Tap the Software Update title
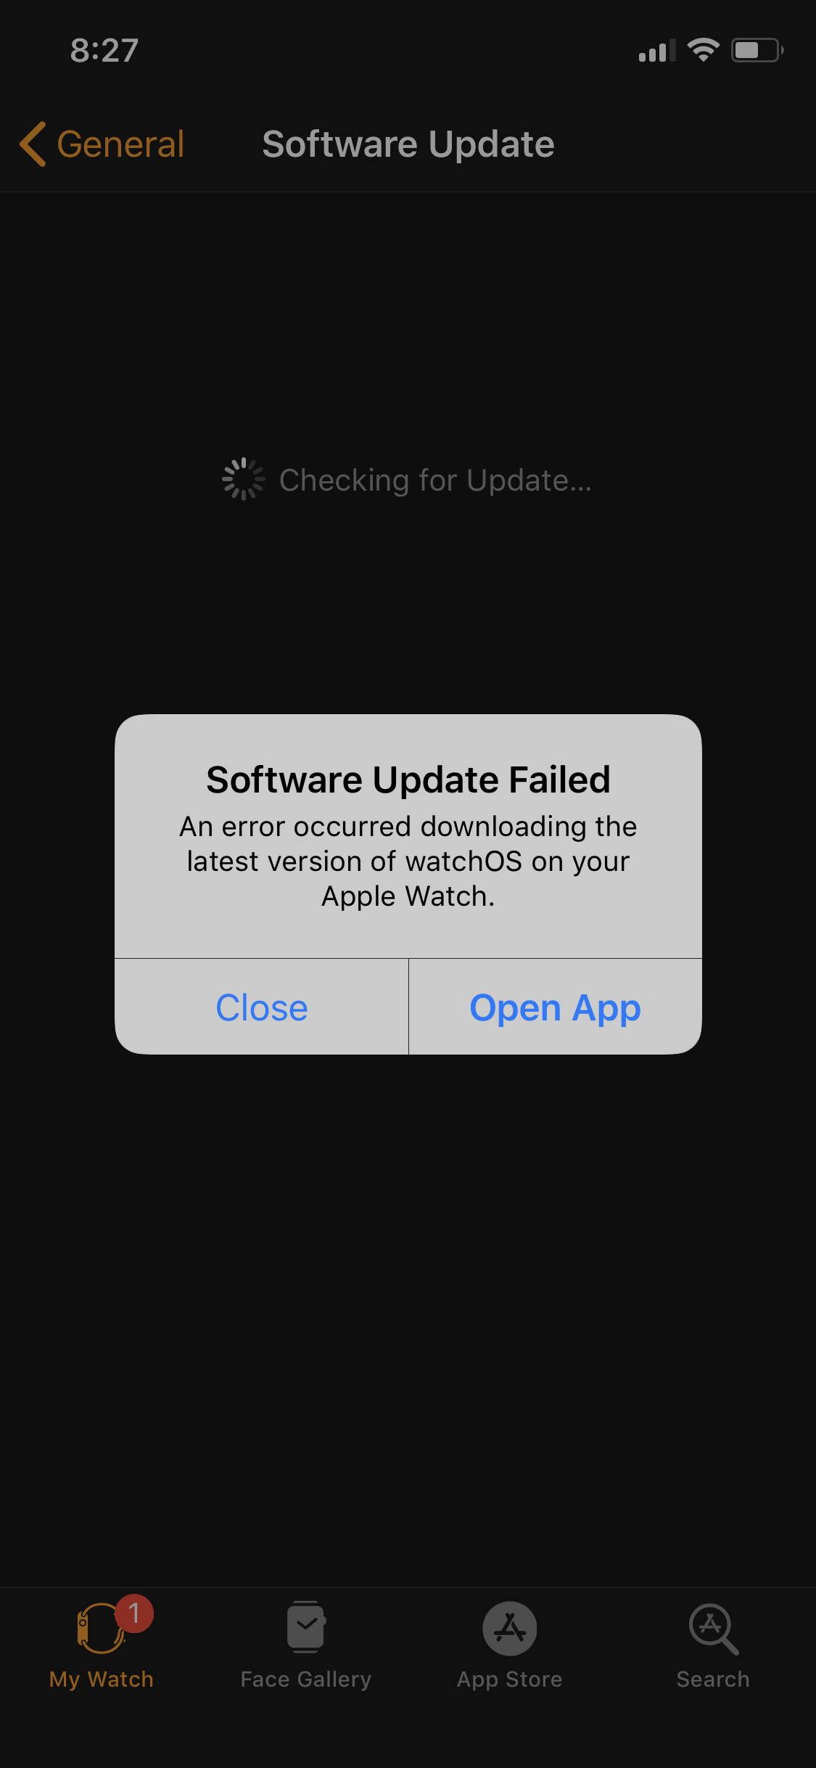816x1768 pixels. point(408,144)
